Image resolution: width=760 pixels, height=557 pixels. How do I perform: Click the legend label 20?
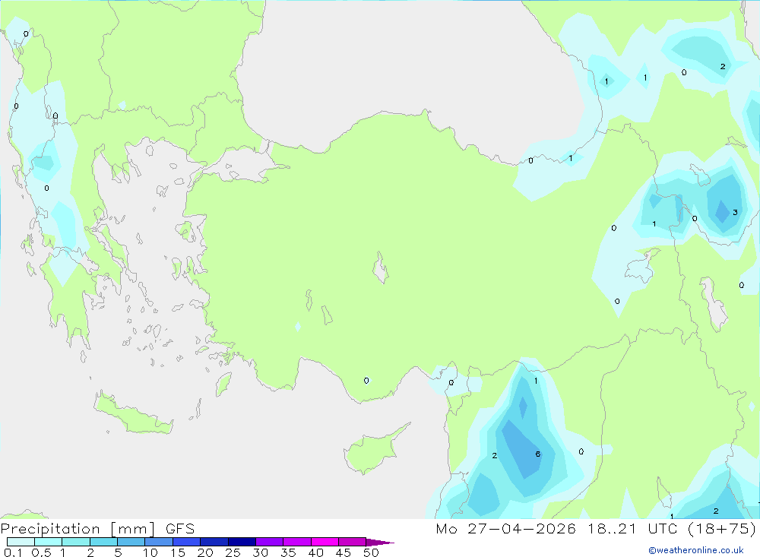[205, 552]
